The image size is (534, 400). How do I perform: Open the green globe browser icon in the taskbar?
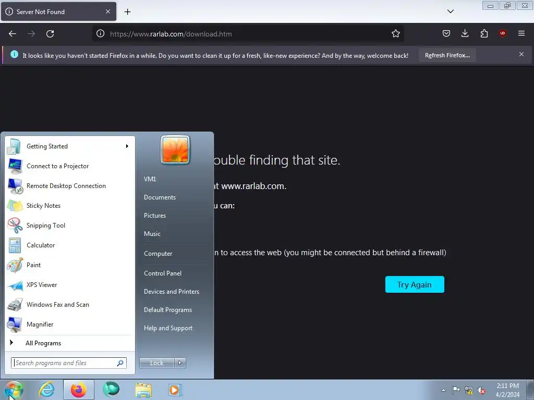[x=111, y=390]
